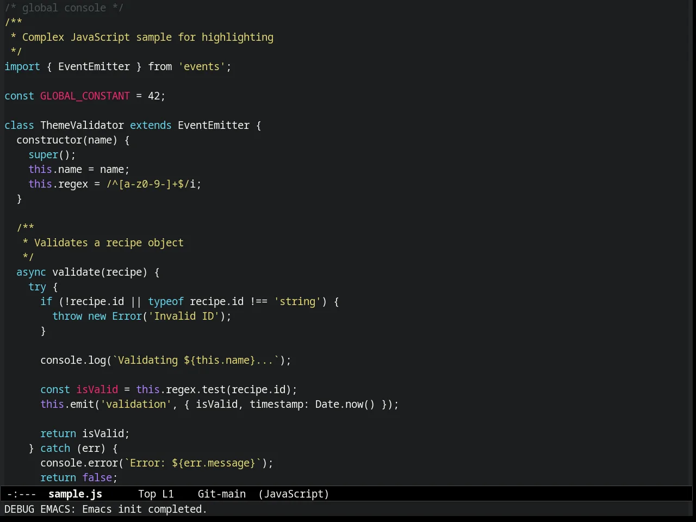Image resolution: width=696 pixels, height=522 pixels.
Task: Click '/* global console */' comment at top
Action: tap(64, 8)
